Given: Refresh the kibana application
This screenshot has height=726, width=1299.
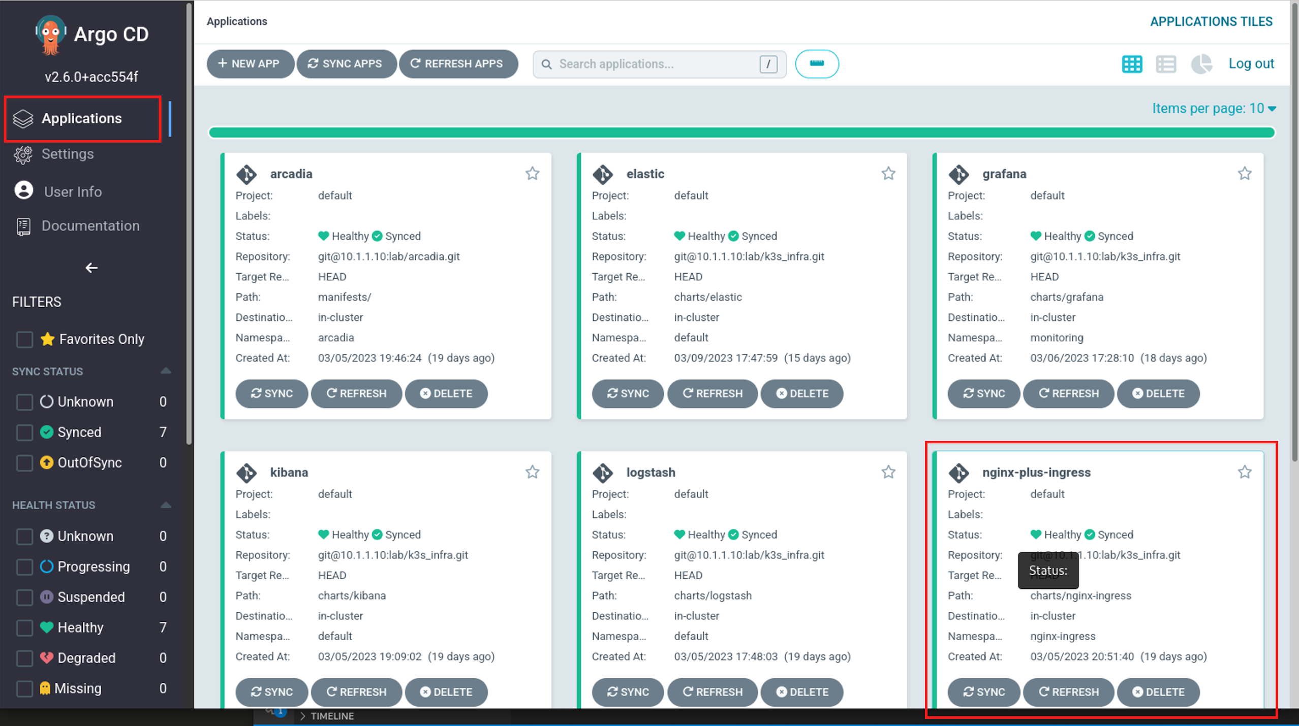Looking at the screenshot, I should pos(356,692).
